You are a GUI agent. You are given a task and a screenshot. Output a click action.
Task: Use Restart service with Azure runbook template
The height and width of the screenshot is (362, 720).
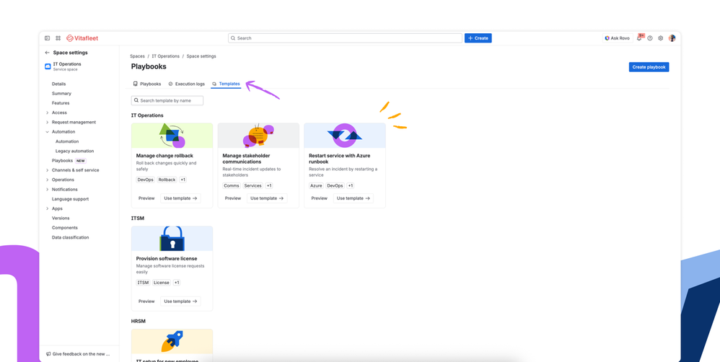click(x=353, y=198)
